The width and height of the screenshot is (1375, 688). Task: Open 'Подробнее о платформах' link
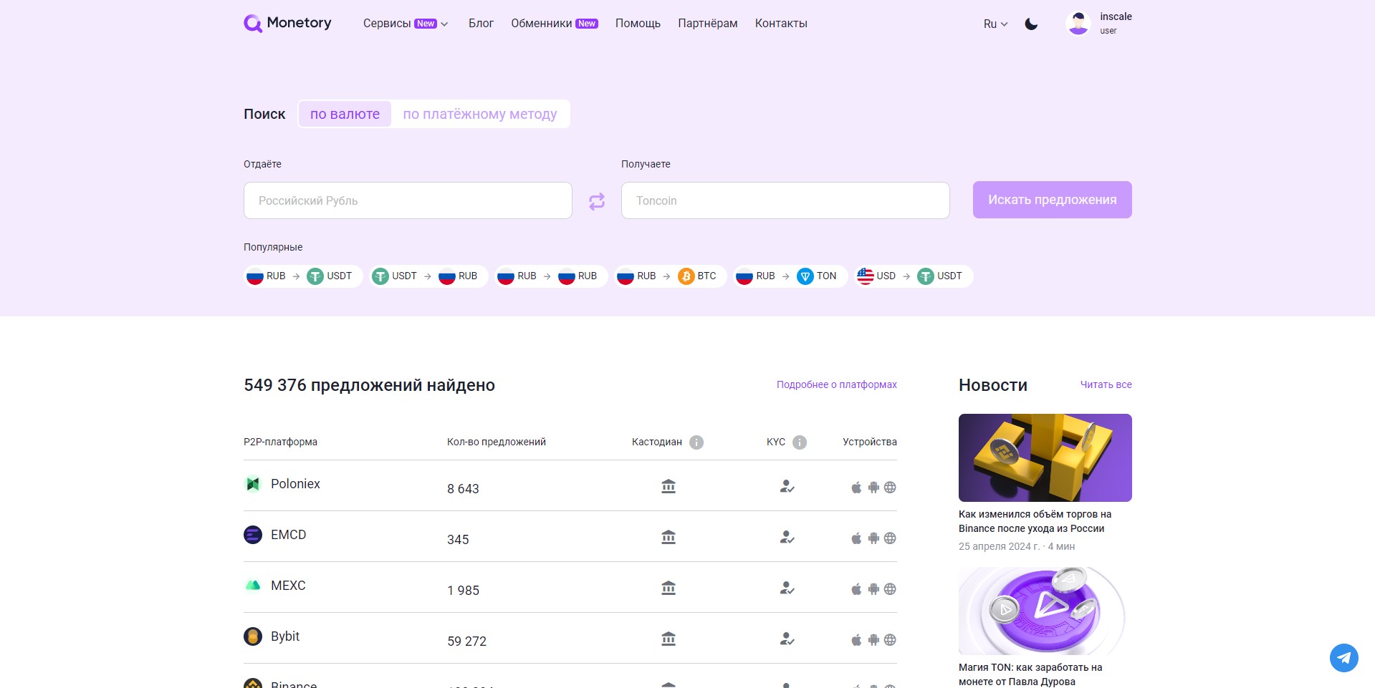(x=837, y=384)
